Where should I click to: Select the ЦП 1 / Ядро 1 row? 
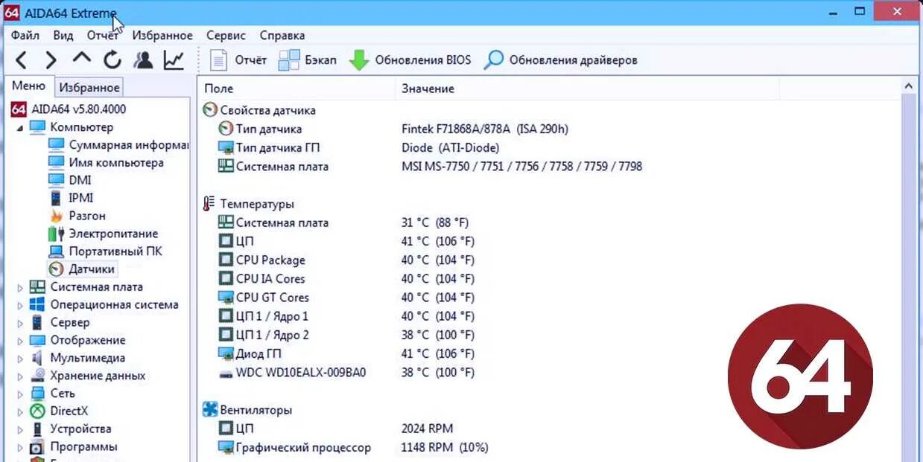click(549, 316)
